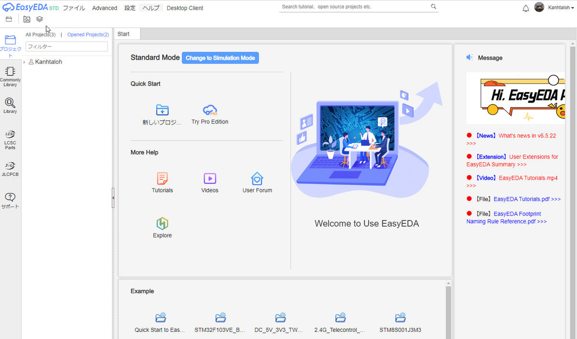Collapse the left panel with splitter handle
This screenshot has width=577, height=339.
(x=113, y=197)
